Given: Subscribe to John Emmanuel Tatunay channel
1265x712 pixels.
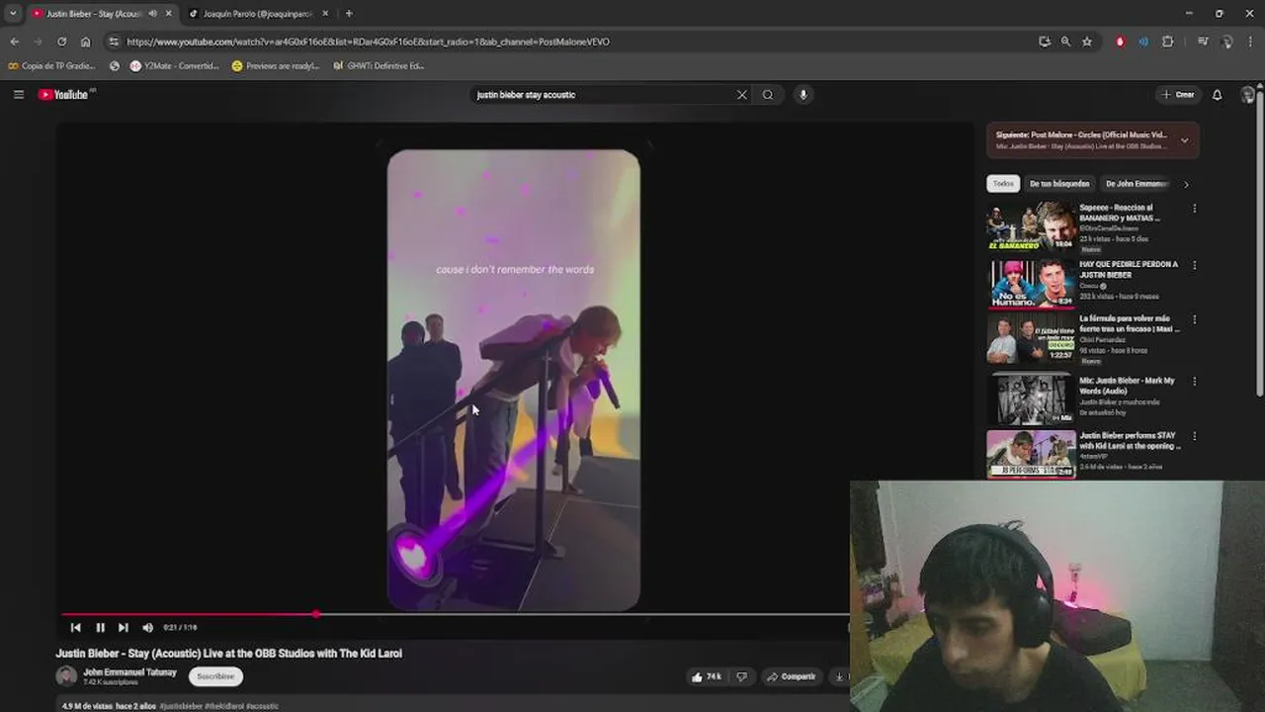Looking at the screenshot, I should [215, 676].
